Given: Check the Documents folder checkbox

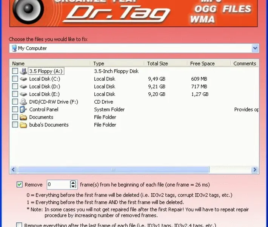Looking at the screenshot, I should pos(15,117).
